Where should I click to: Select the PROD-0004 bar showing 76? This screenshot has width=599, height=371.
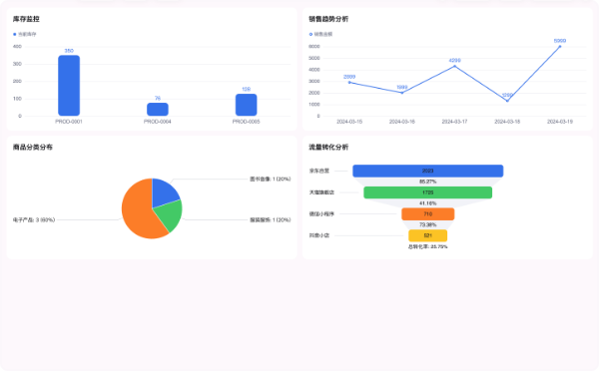[158, 109]
